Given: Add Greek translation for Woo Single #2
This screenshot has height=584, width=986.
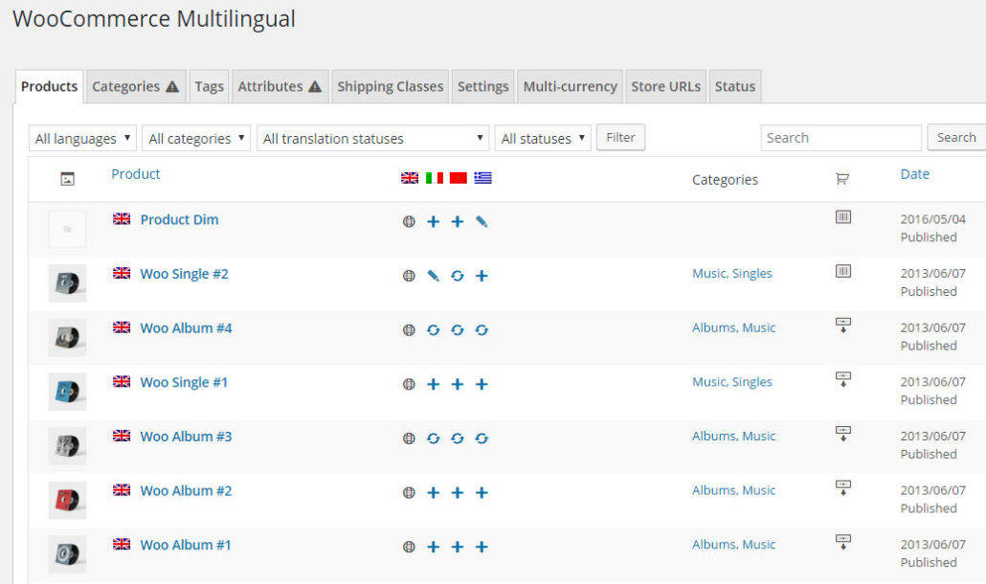Looking at the screenshot, I should point(482,276).
